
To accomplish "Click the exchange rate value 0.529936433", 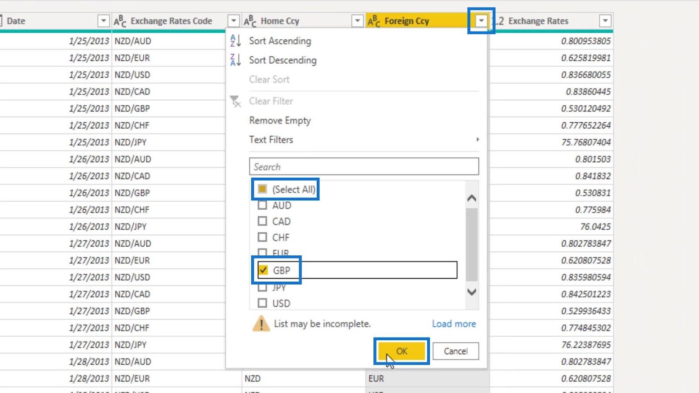I will 586,311.
